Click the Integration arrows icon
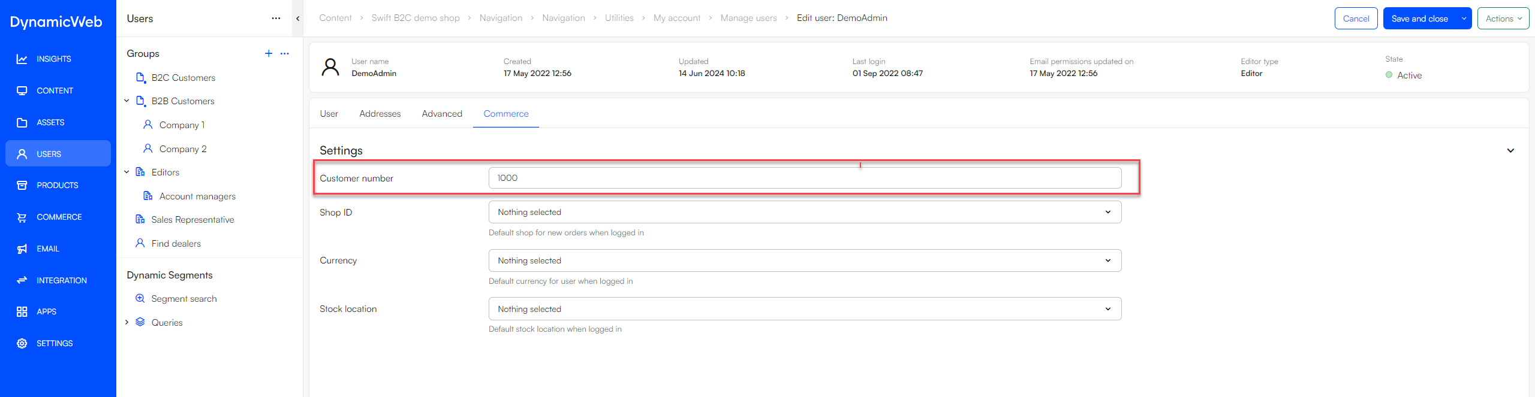Viewport: 1535px width, 397px height. point(22,280)
